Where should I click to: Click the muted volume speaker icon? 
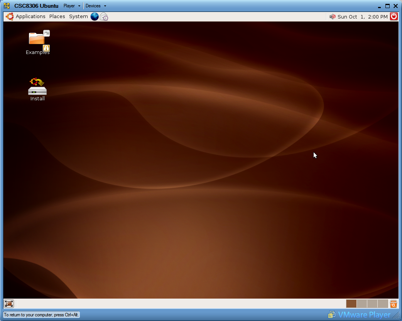click(x=332, y=17)
